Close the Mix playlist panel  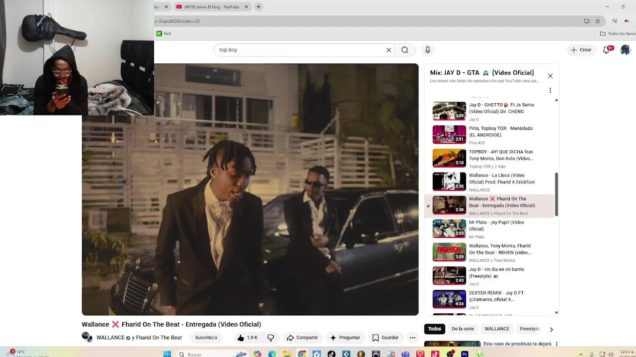click(550, 76)
